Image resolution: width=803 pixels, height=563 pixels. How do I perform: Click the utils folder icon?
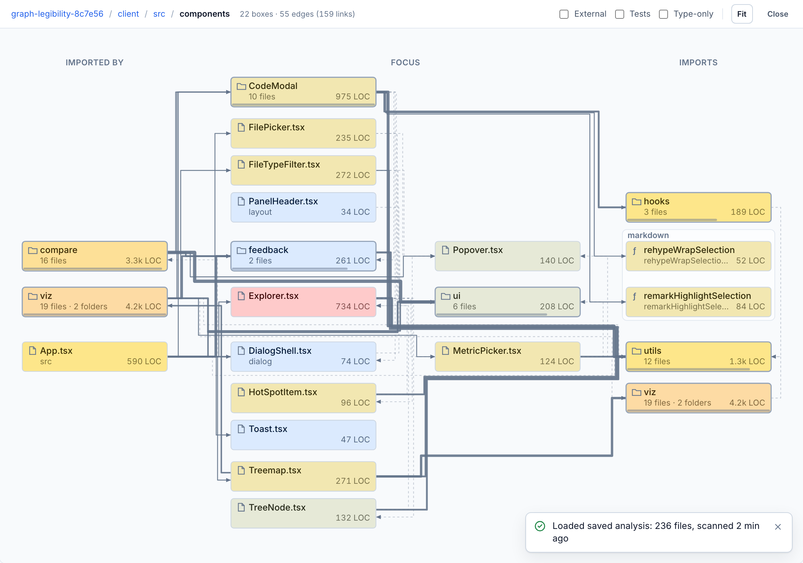pos(637,351)
